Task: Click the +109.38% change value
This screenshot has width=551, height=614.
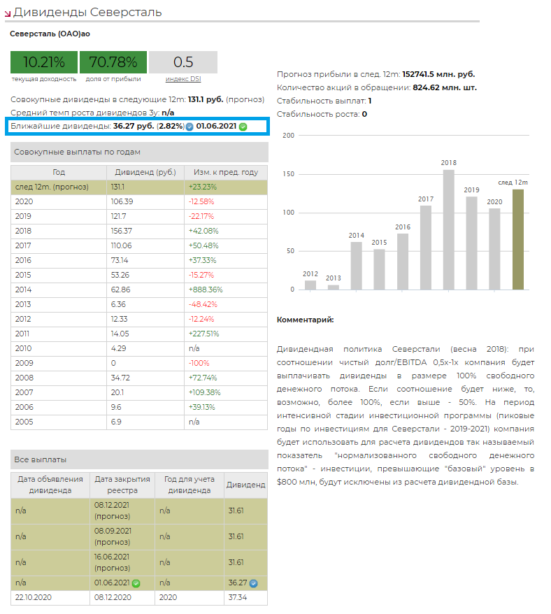Action: (x=205, y=393)
